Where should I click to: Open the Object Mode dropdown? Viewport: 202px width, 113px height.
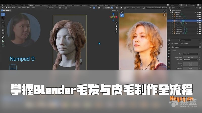point(11,8)
